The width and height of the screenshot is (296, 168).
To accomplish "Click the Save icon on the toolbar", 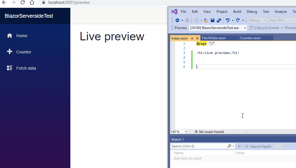I will (x=213, y=20).
